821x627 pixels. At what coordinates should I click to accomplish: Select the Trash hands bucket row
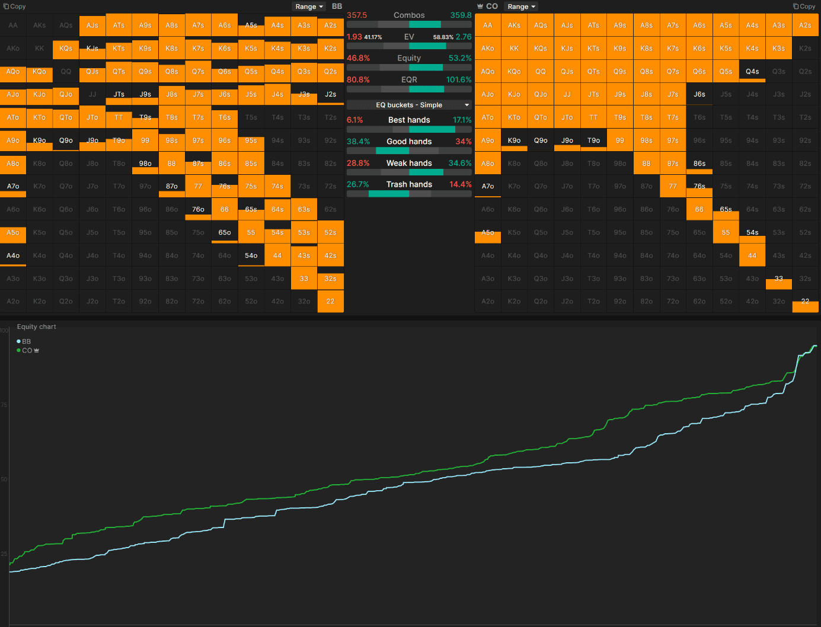point(409,189)
